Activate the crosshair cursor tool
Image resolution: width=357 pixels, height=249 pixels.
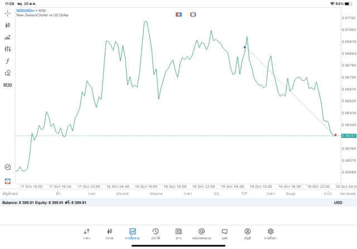[7, 13]
